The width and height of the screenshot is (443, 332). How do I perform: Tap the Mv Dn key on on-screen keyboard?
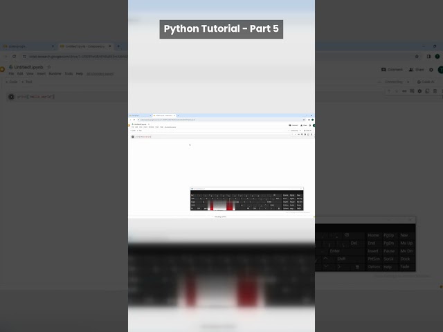tap(406, 251)
